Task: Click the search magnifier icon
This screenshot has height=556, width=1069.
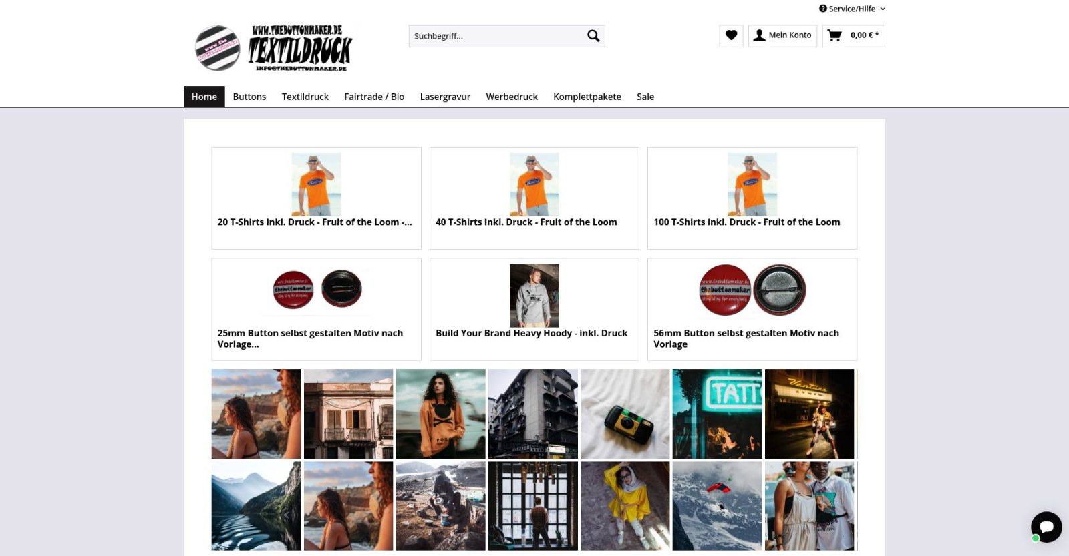Action: coord(593,36)
